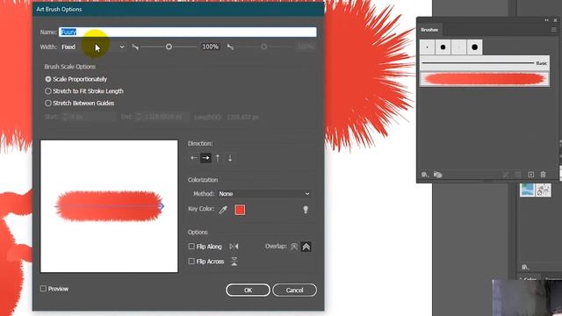The image size is (562, 316).
Task: Select right-pointing direction arrow
Action: coord(205,158)
